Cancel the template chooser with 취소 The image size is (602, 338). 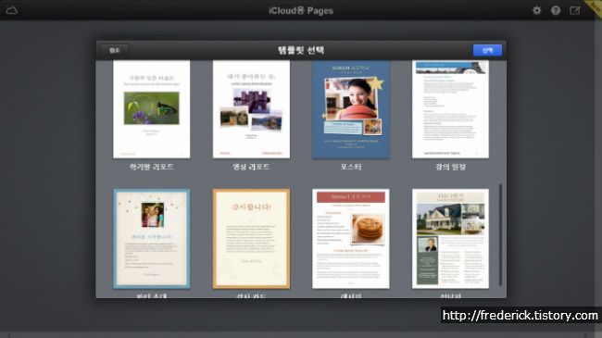(115, 50)
